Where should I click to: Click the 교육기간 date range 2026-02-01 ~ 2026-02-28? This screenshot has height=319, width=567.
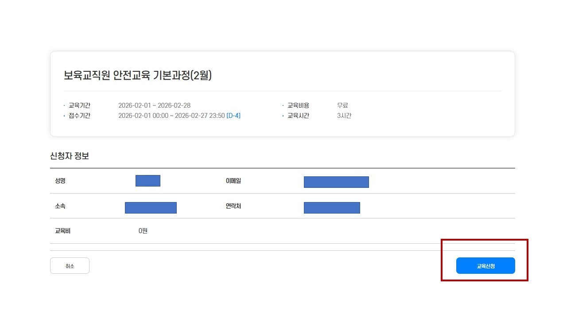(x=154, y=105)
